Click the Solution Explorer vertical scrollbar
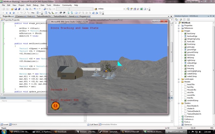Screen dimensions: 215x134 coord(214,74)
